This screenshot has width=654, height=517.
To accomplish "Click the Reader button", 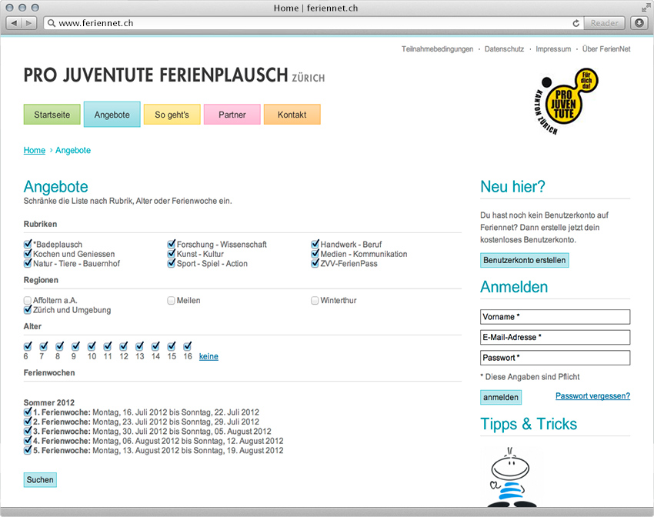I will [604, 23].
